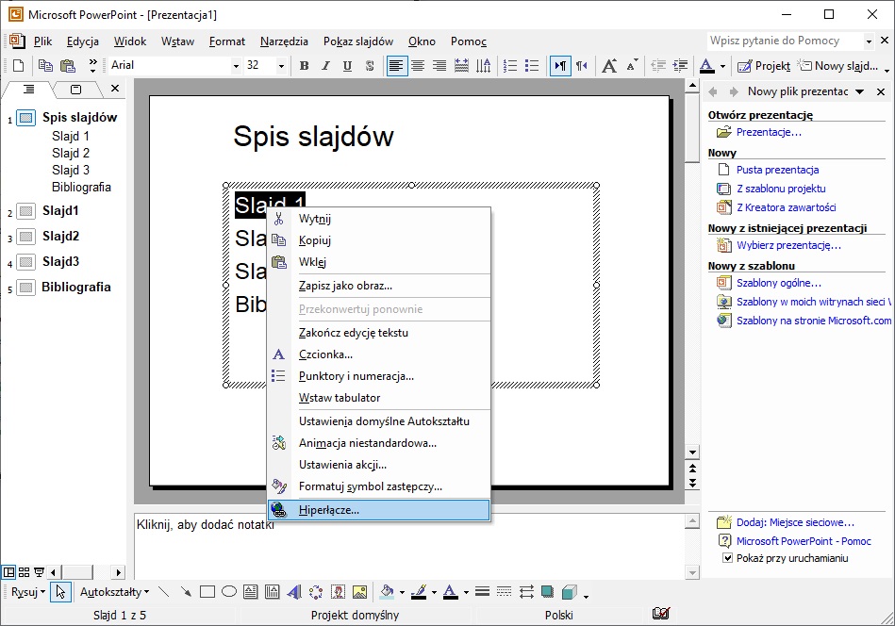Insert WordArt with the slanted A icon

(294, 592)
